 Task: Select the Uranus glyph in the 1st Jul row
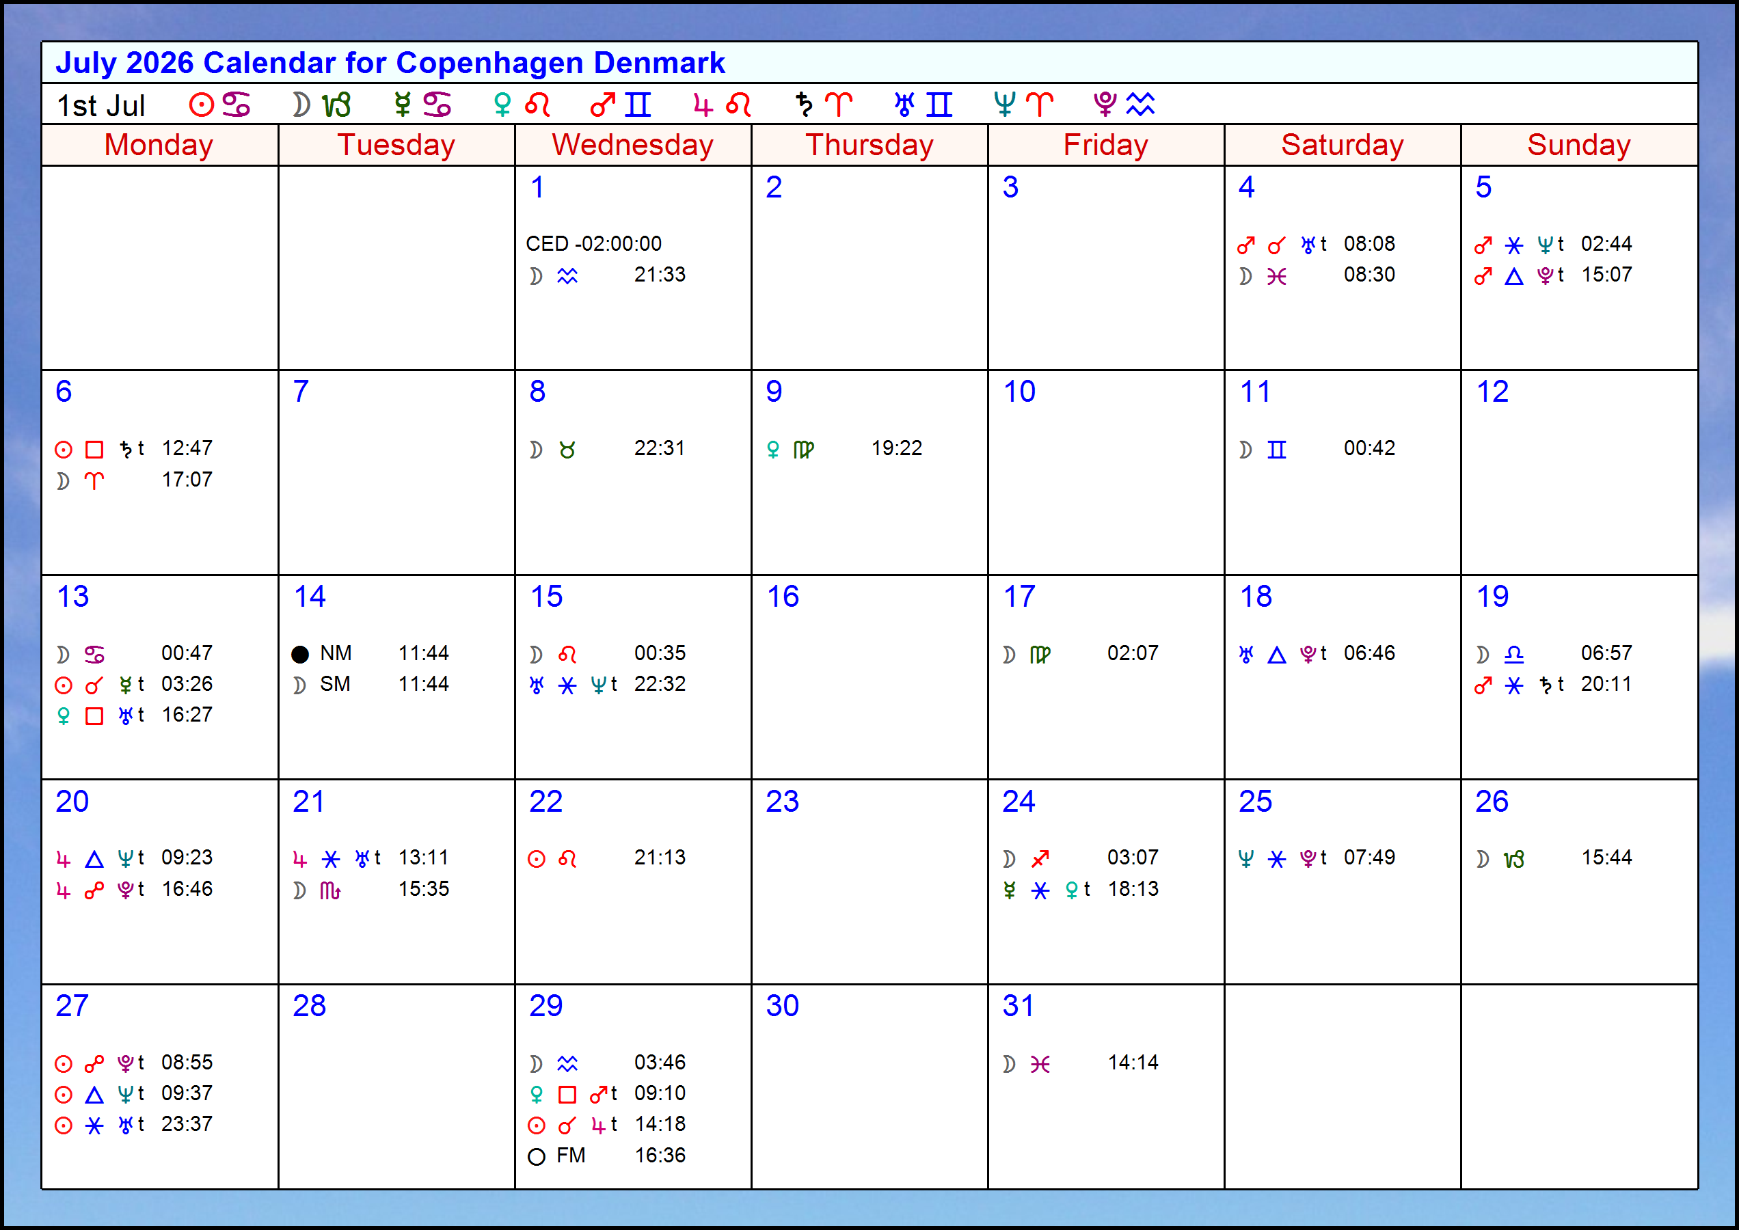coord(904,105)
